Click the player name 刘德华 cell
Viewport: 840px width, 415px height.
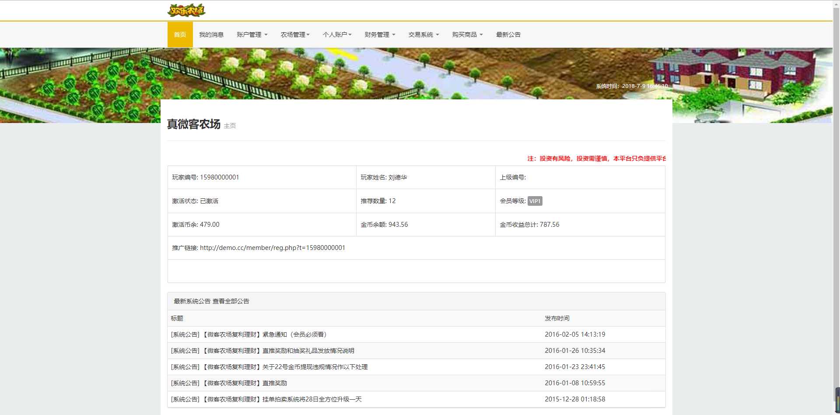[x=426, y=177]
